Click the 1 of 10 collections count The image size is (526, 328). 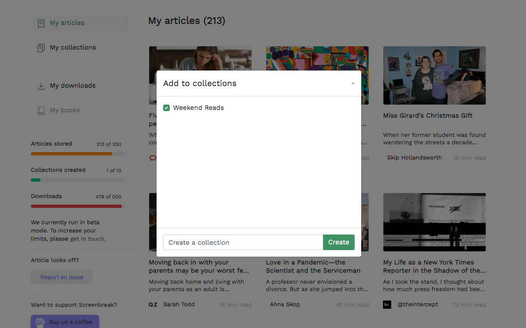point(114,171)
